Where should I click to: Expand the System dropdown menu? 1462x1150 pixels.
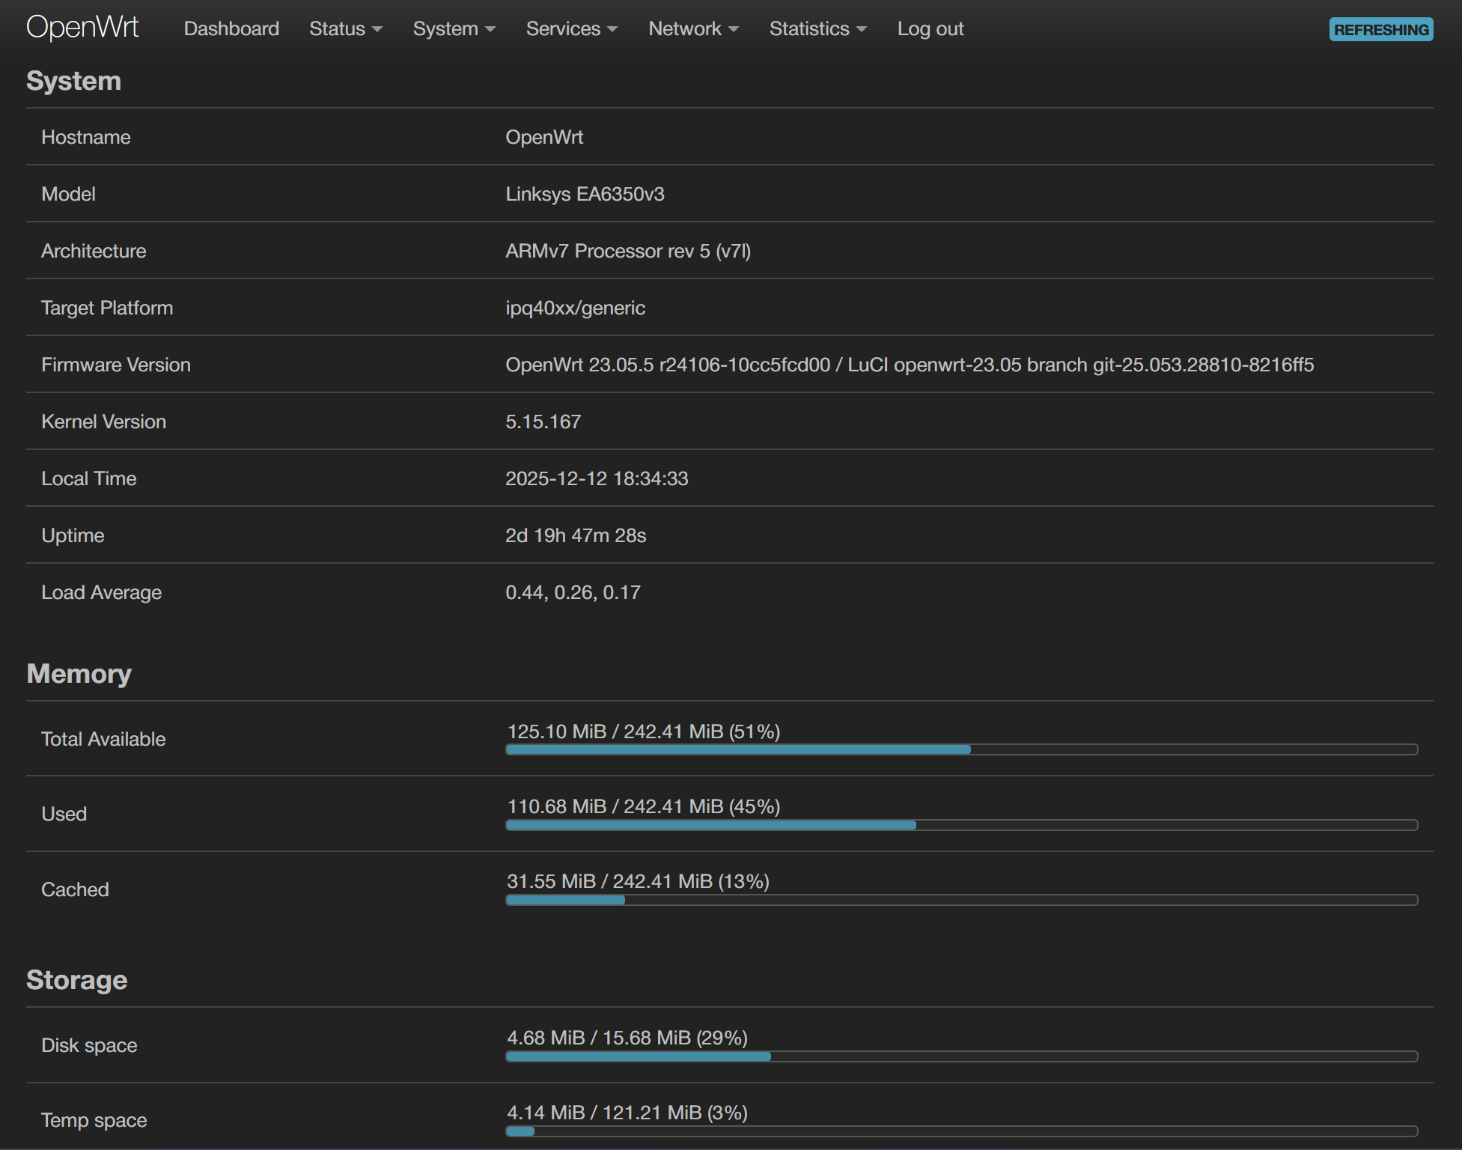click(x=454, y=28)
